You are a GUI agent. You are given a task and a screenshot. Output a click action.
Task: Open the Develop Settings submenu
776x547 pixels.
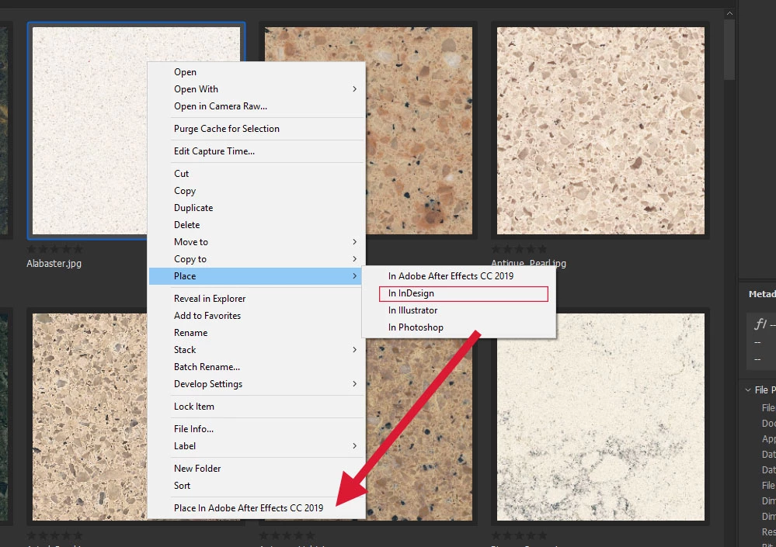pyautogui.click(x=256, y=384)
